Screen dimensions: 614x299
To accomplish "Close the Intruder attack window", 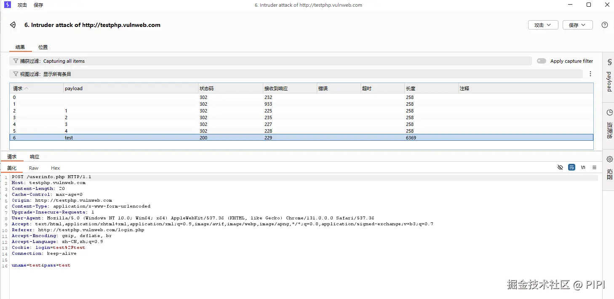I will 607,5.
